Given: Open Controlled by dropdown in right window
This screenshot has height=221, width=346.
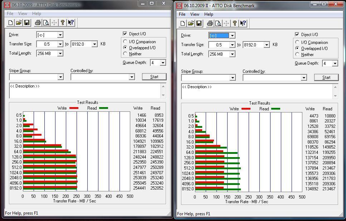Looking at the screenshot, I should [304, 77].
